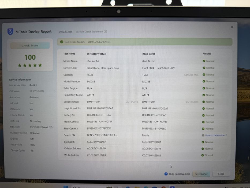
Task: Select the Ex-factory Sales Region LL/A
Action: point(89,88)
